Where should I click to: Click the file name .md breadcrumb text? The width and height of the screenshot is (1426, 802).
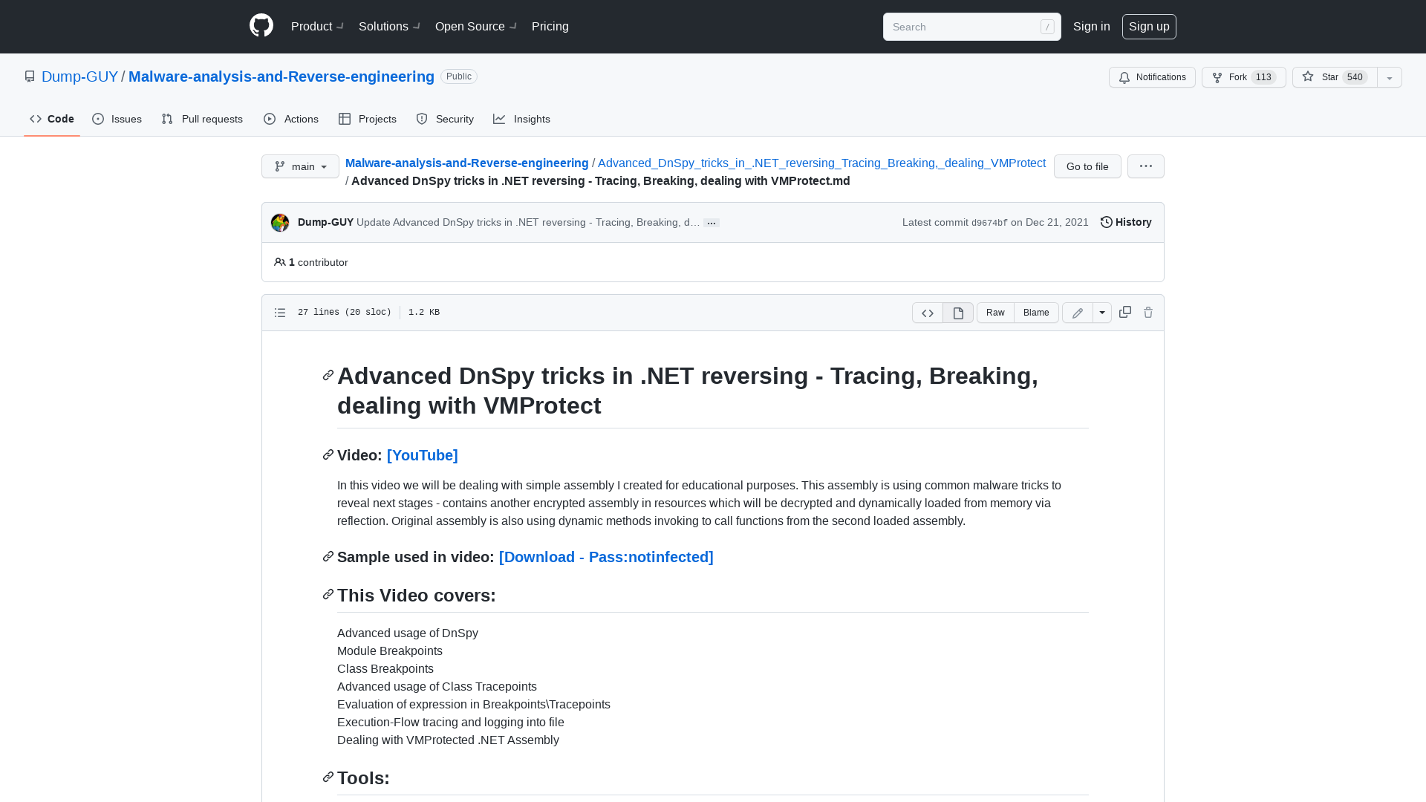click(601, 180)
